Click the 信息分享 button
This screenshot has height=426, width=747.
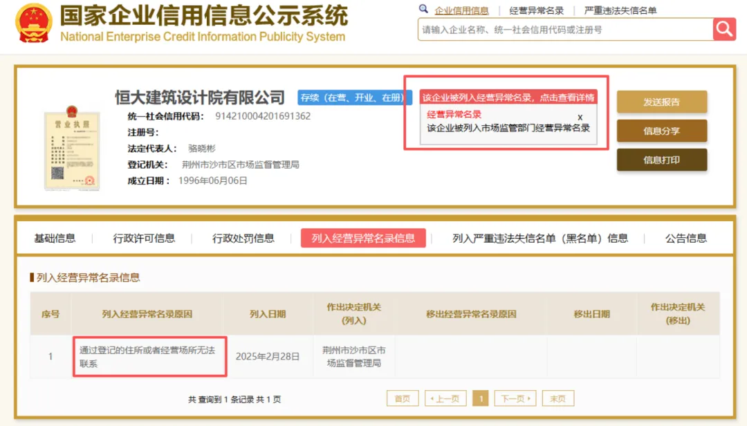coord(661,130)
